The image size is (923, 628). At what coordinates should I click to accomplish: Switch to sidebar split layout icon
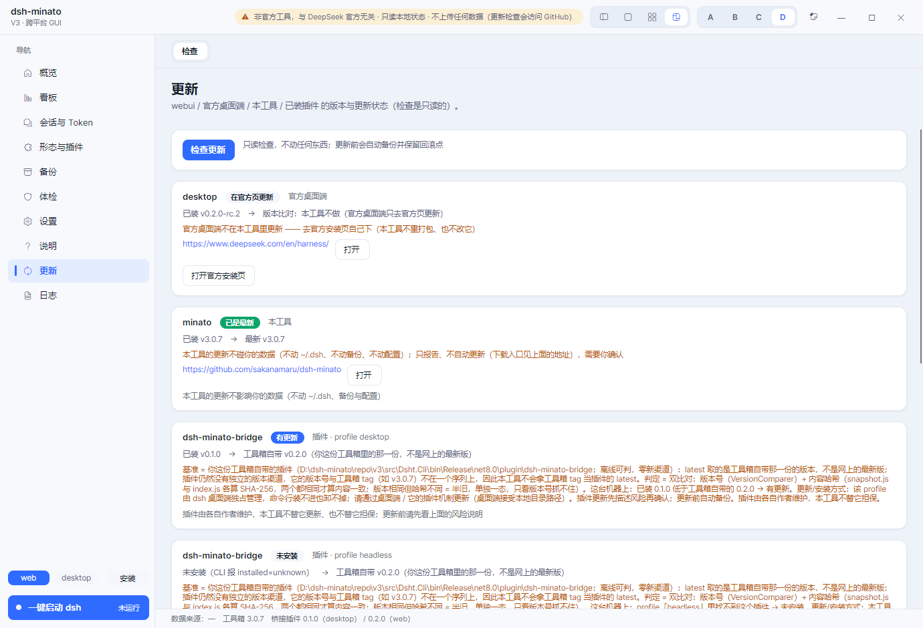[604, 17]
